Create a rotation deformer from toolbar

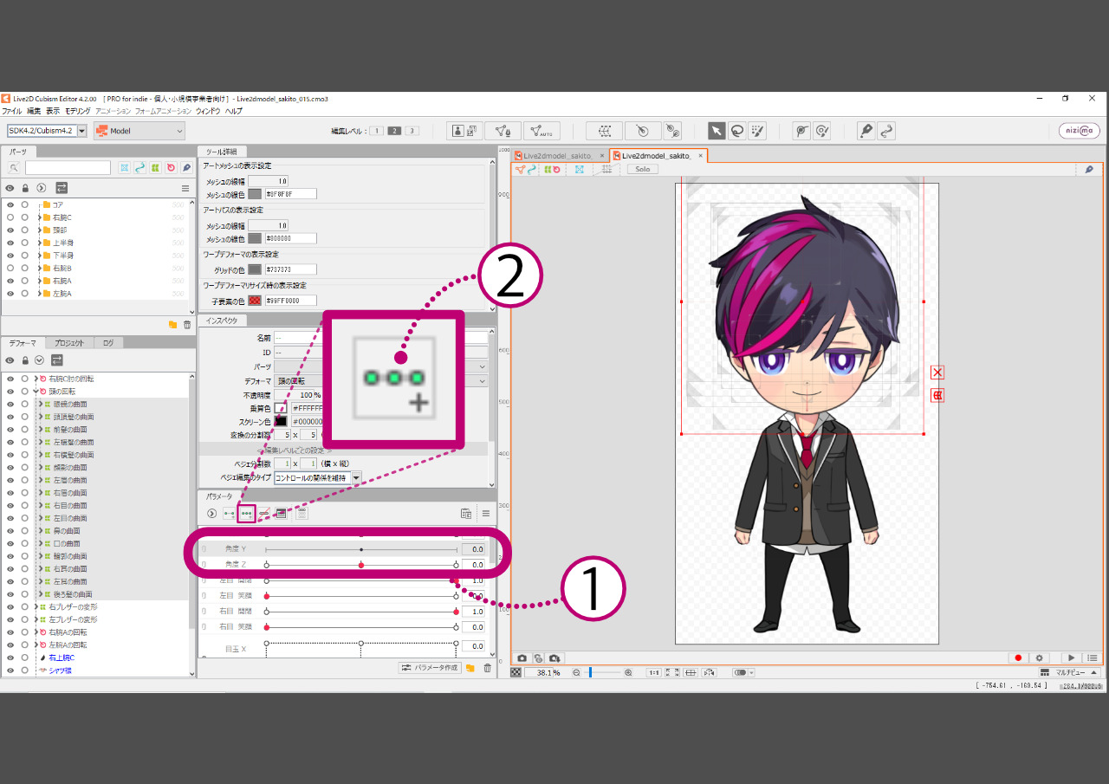click(x=642, y=131)
